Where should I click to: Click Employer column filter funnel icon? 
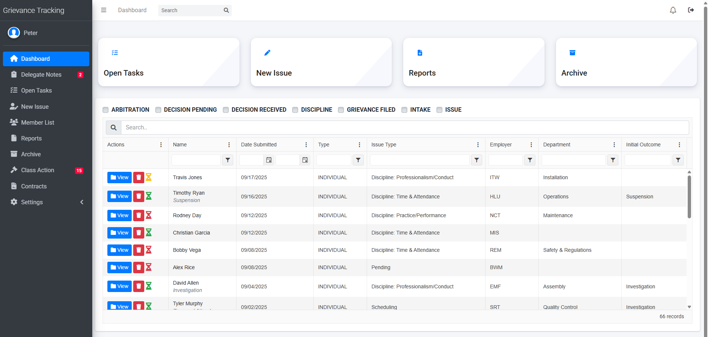click(x=530, y=160)
